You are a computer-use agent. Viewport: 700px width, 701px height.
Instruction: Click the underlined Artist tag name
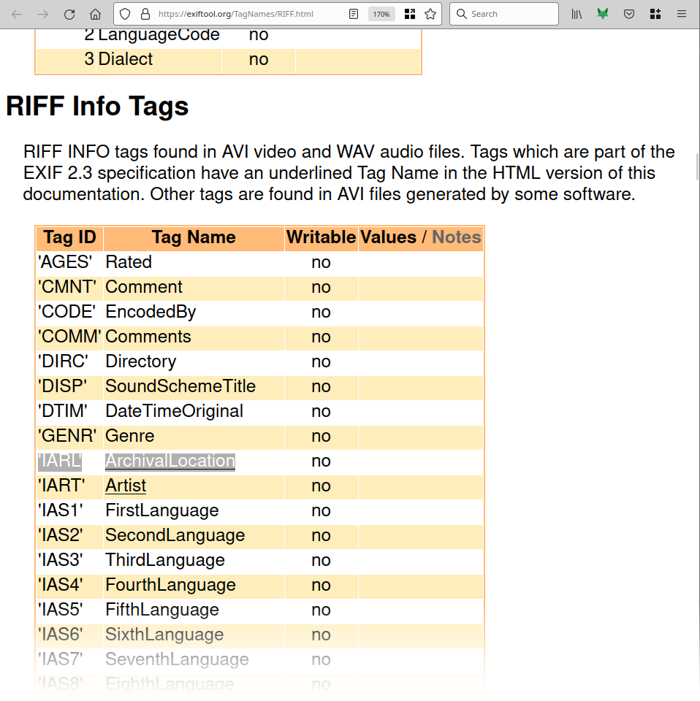(126, 486)
